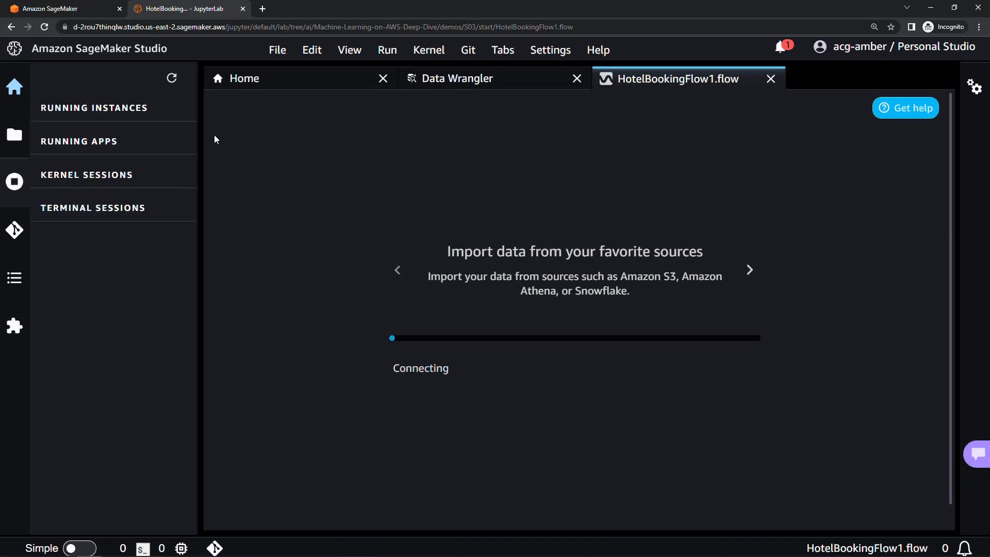The width and height of the screenshot is (990, 557).
Task: Open the Extension Manager puzzle icon
Action: click(x=14, y=326)
